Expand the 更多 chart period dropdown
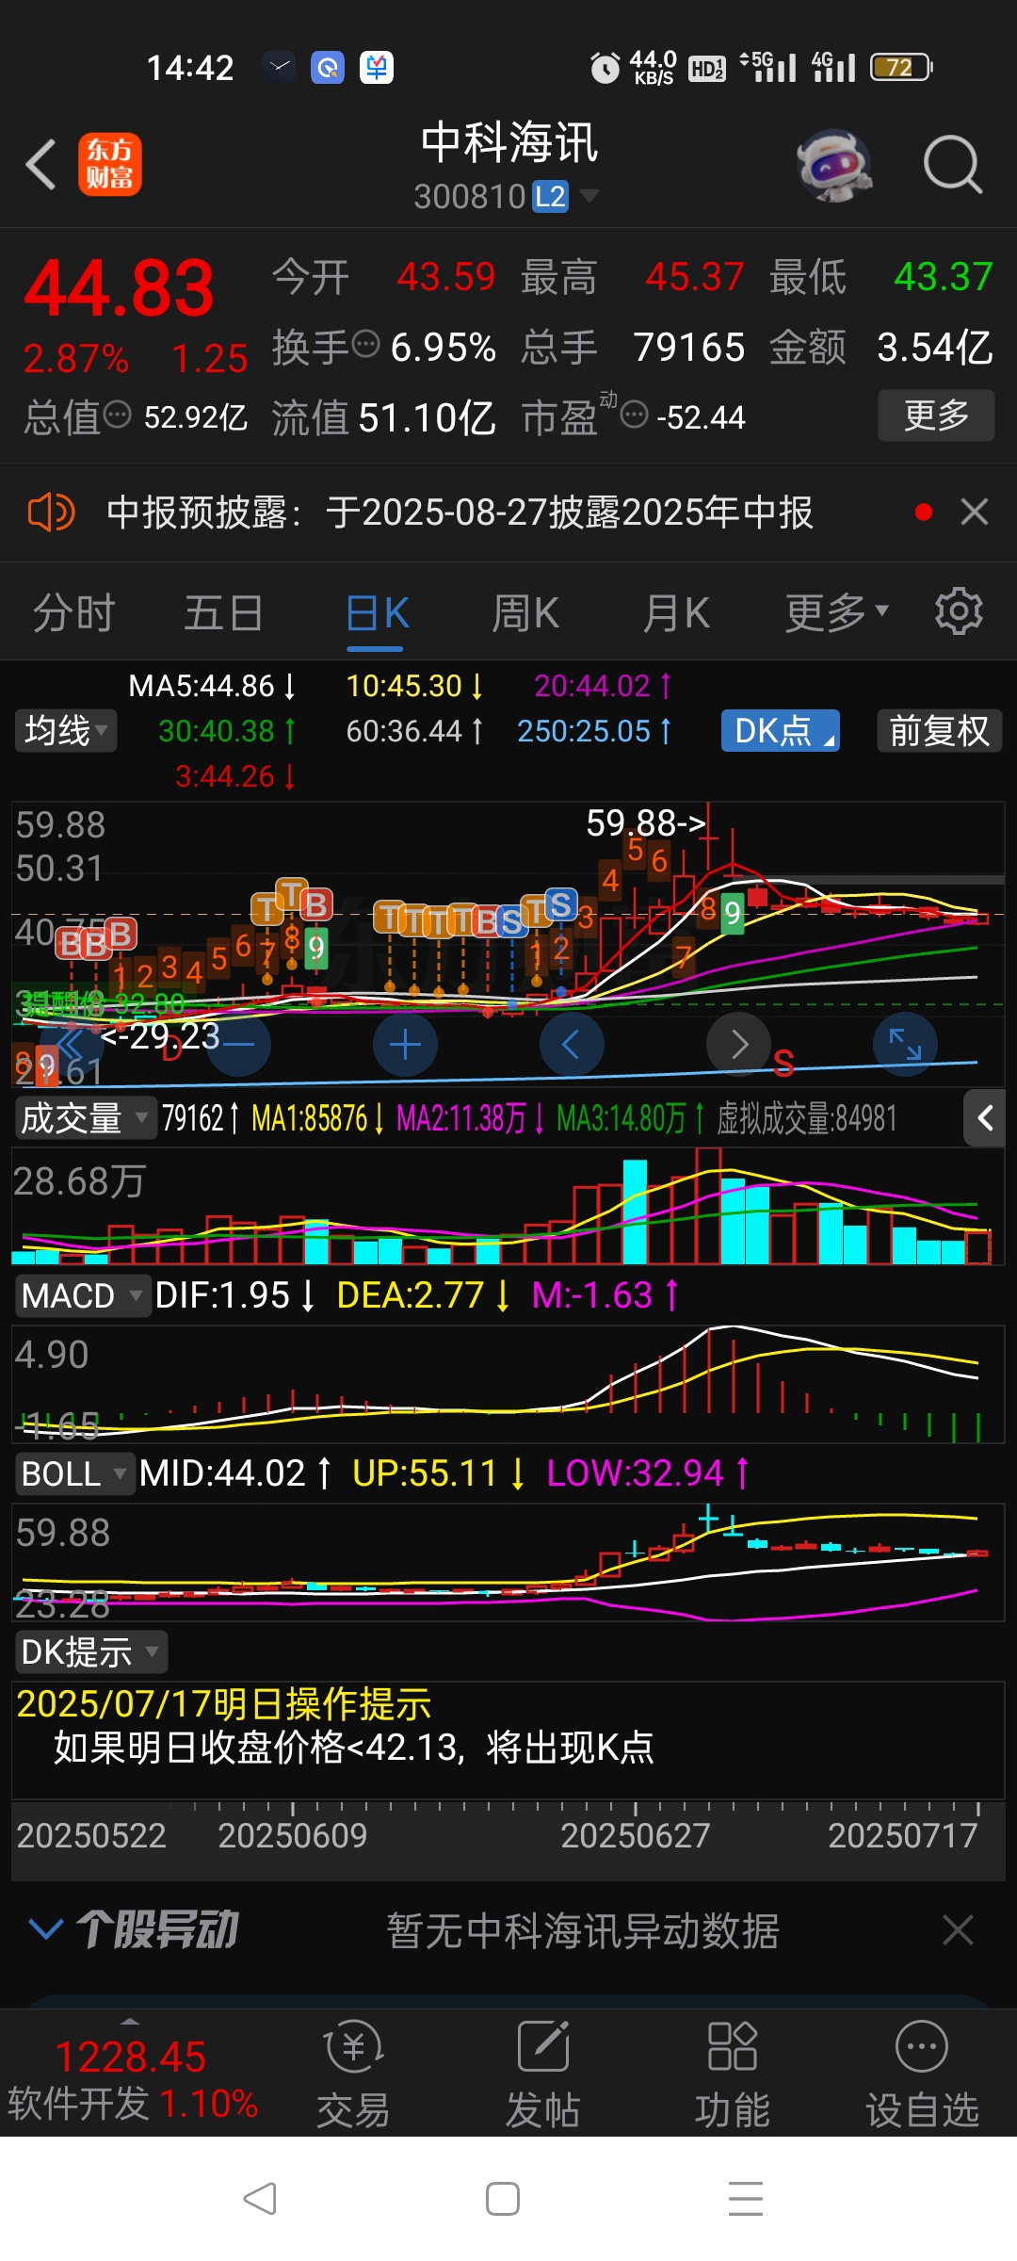1017x2261 pixels. pyautogui.click(x=837, y=613)
